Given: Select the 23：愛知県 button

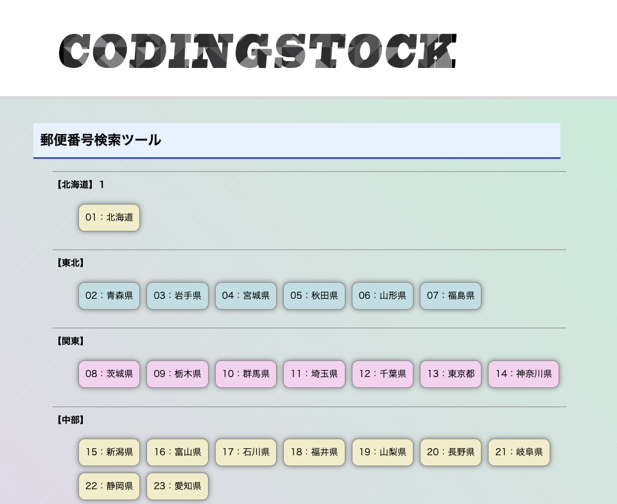Looking at the screenshot, I should click(177, 486).
